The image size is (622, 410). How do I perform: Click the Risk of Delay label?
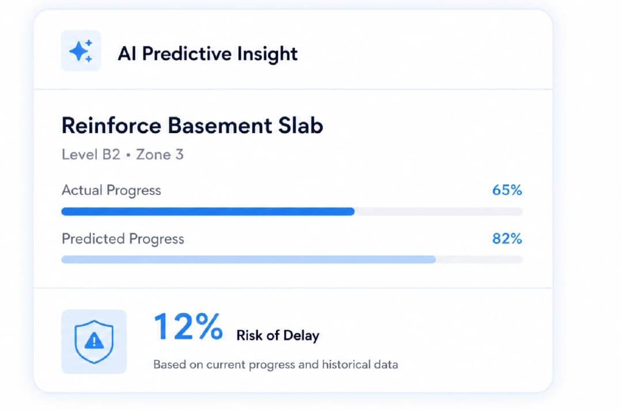[278, 336]
